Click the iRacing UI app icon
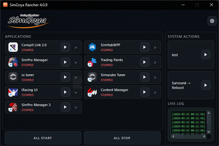 [x=13, y=92]
